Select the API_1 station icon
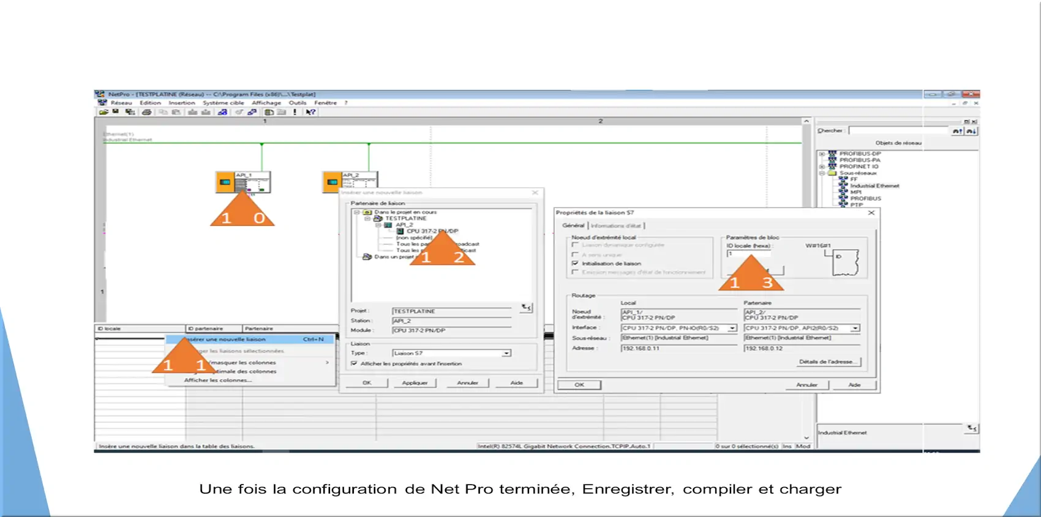 [x=225, y=182]
